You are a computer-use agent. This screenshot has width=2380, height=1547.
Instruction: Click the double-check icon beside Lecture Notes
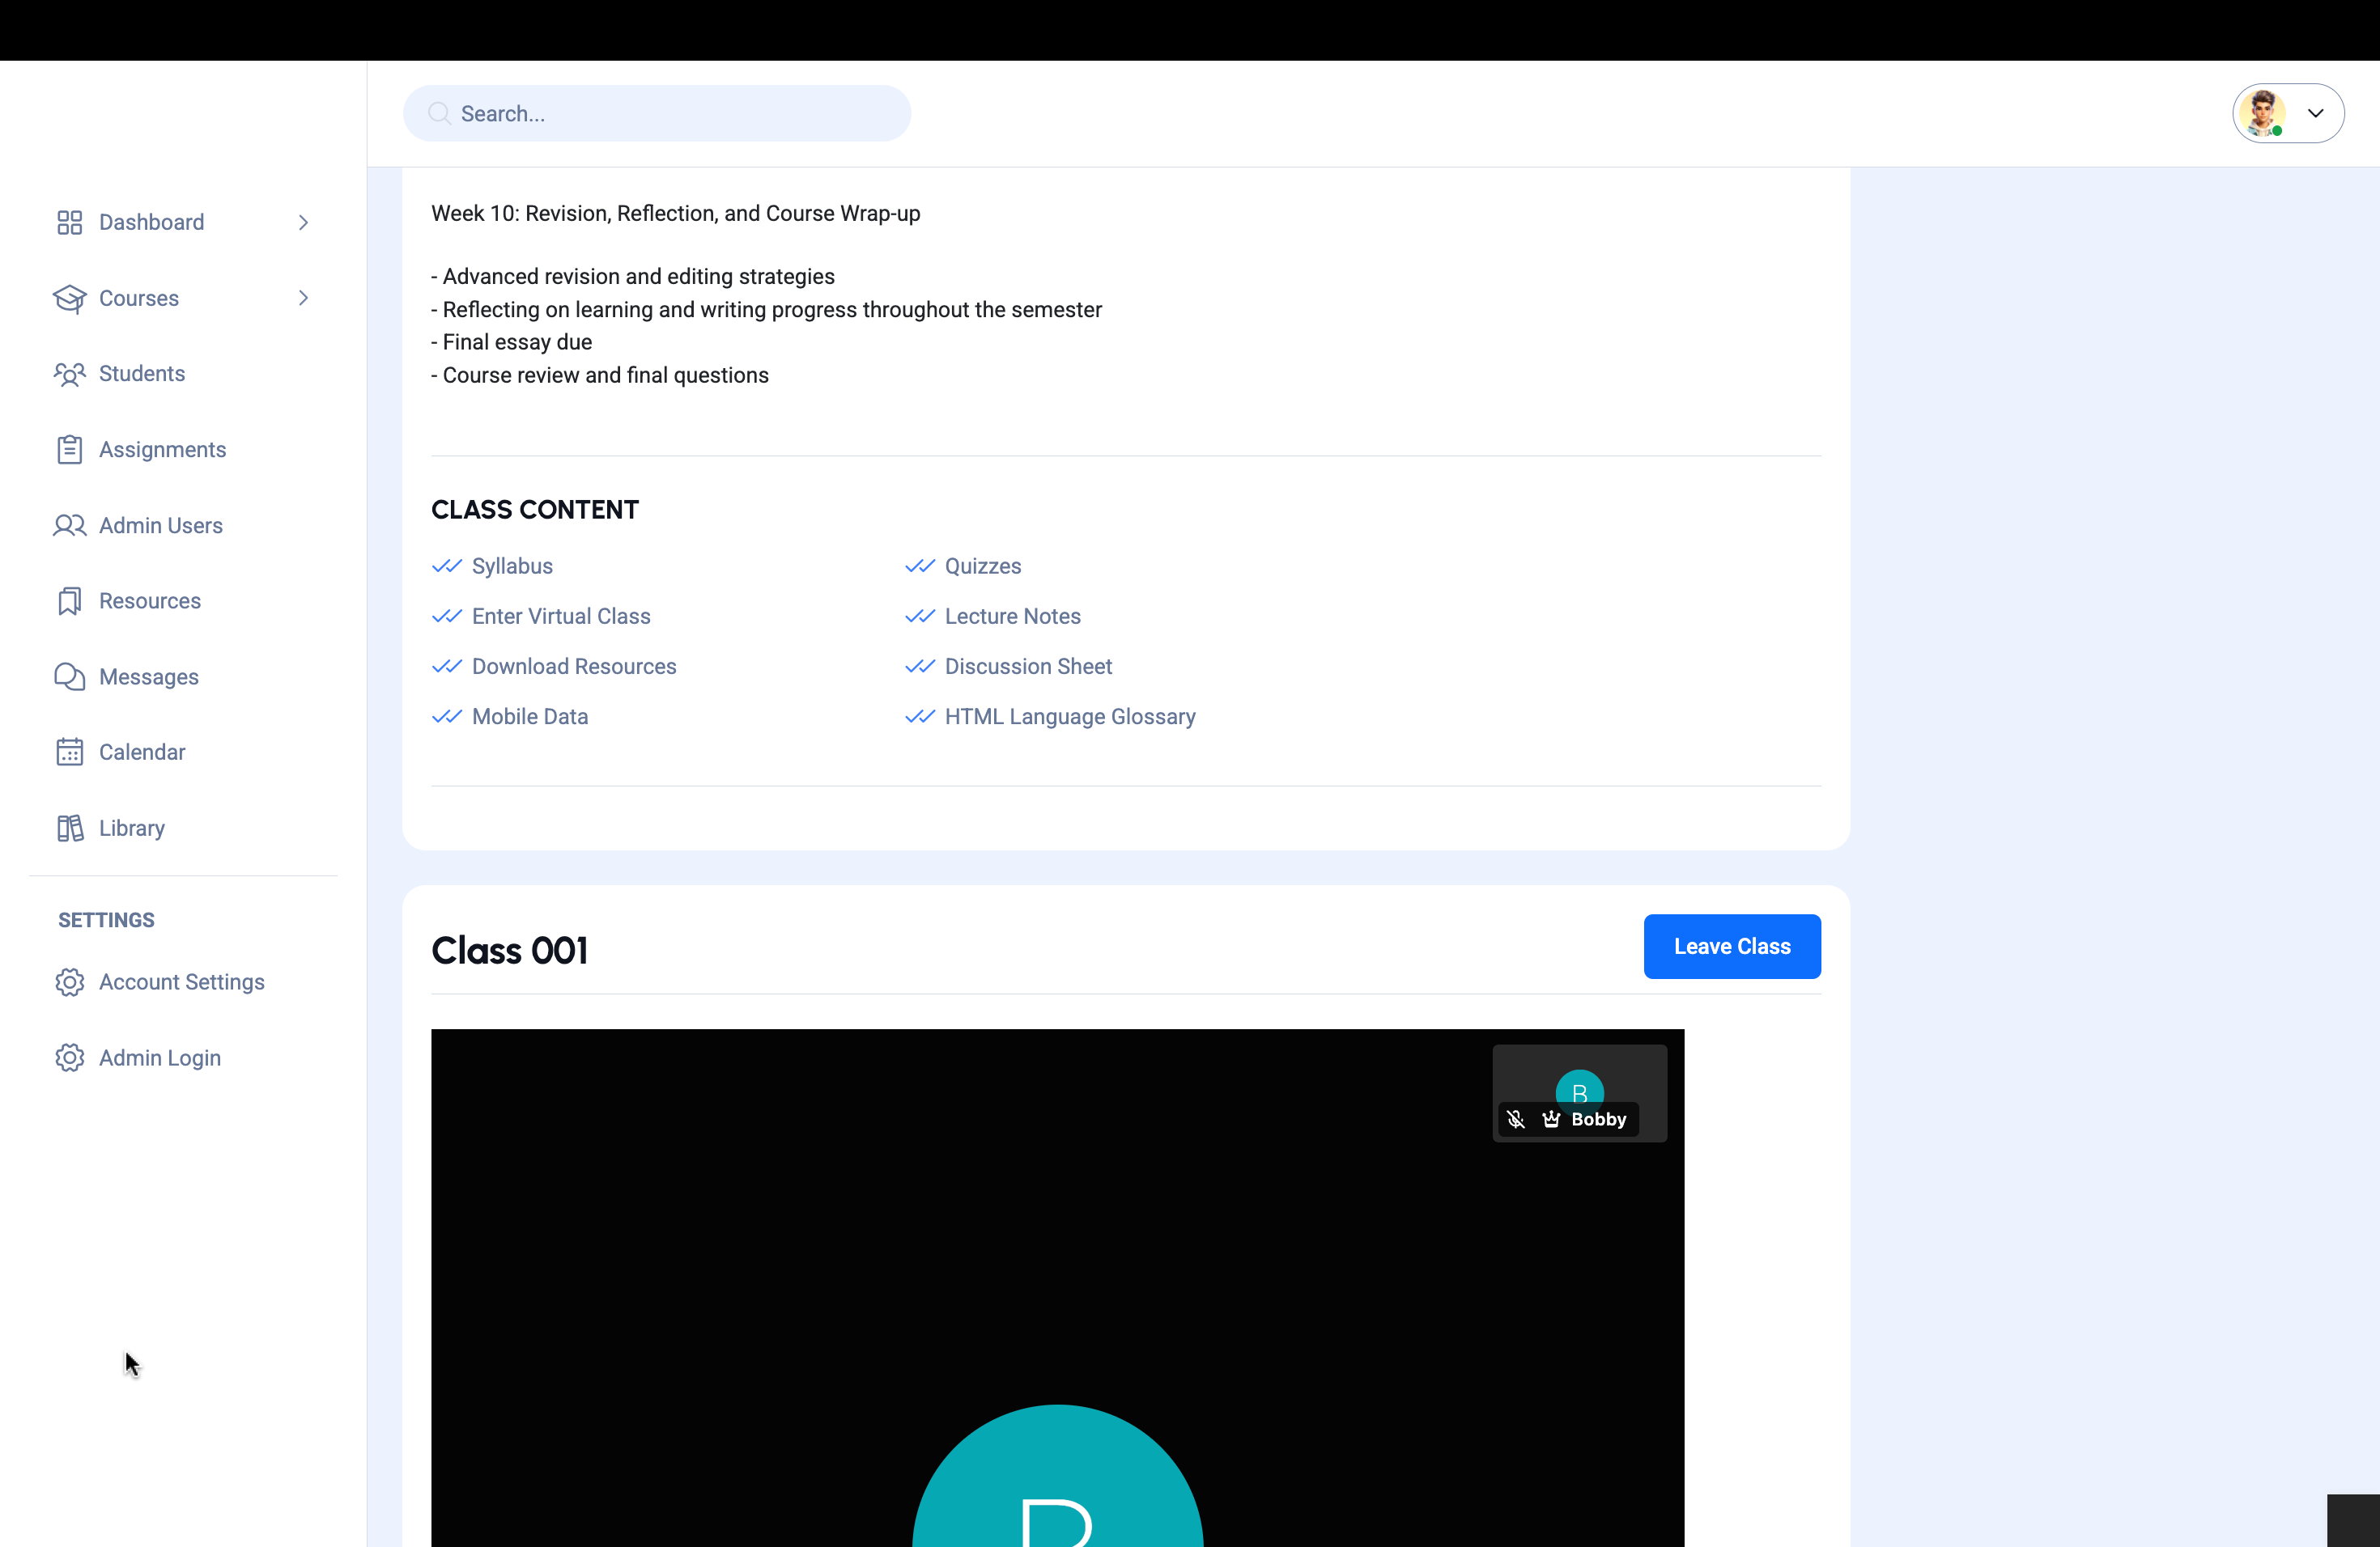point(919,616)
